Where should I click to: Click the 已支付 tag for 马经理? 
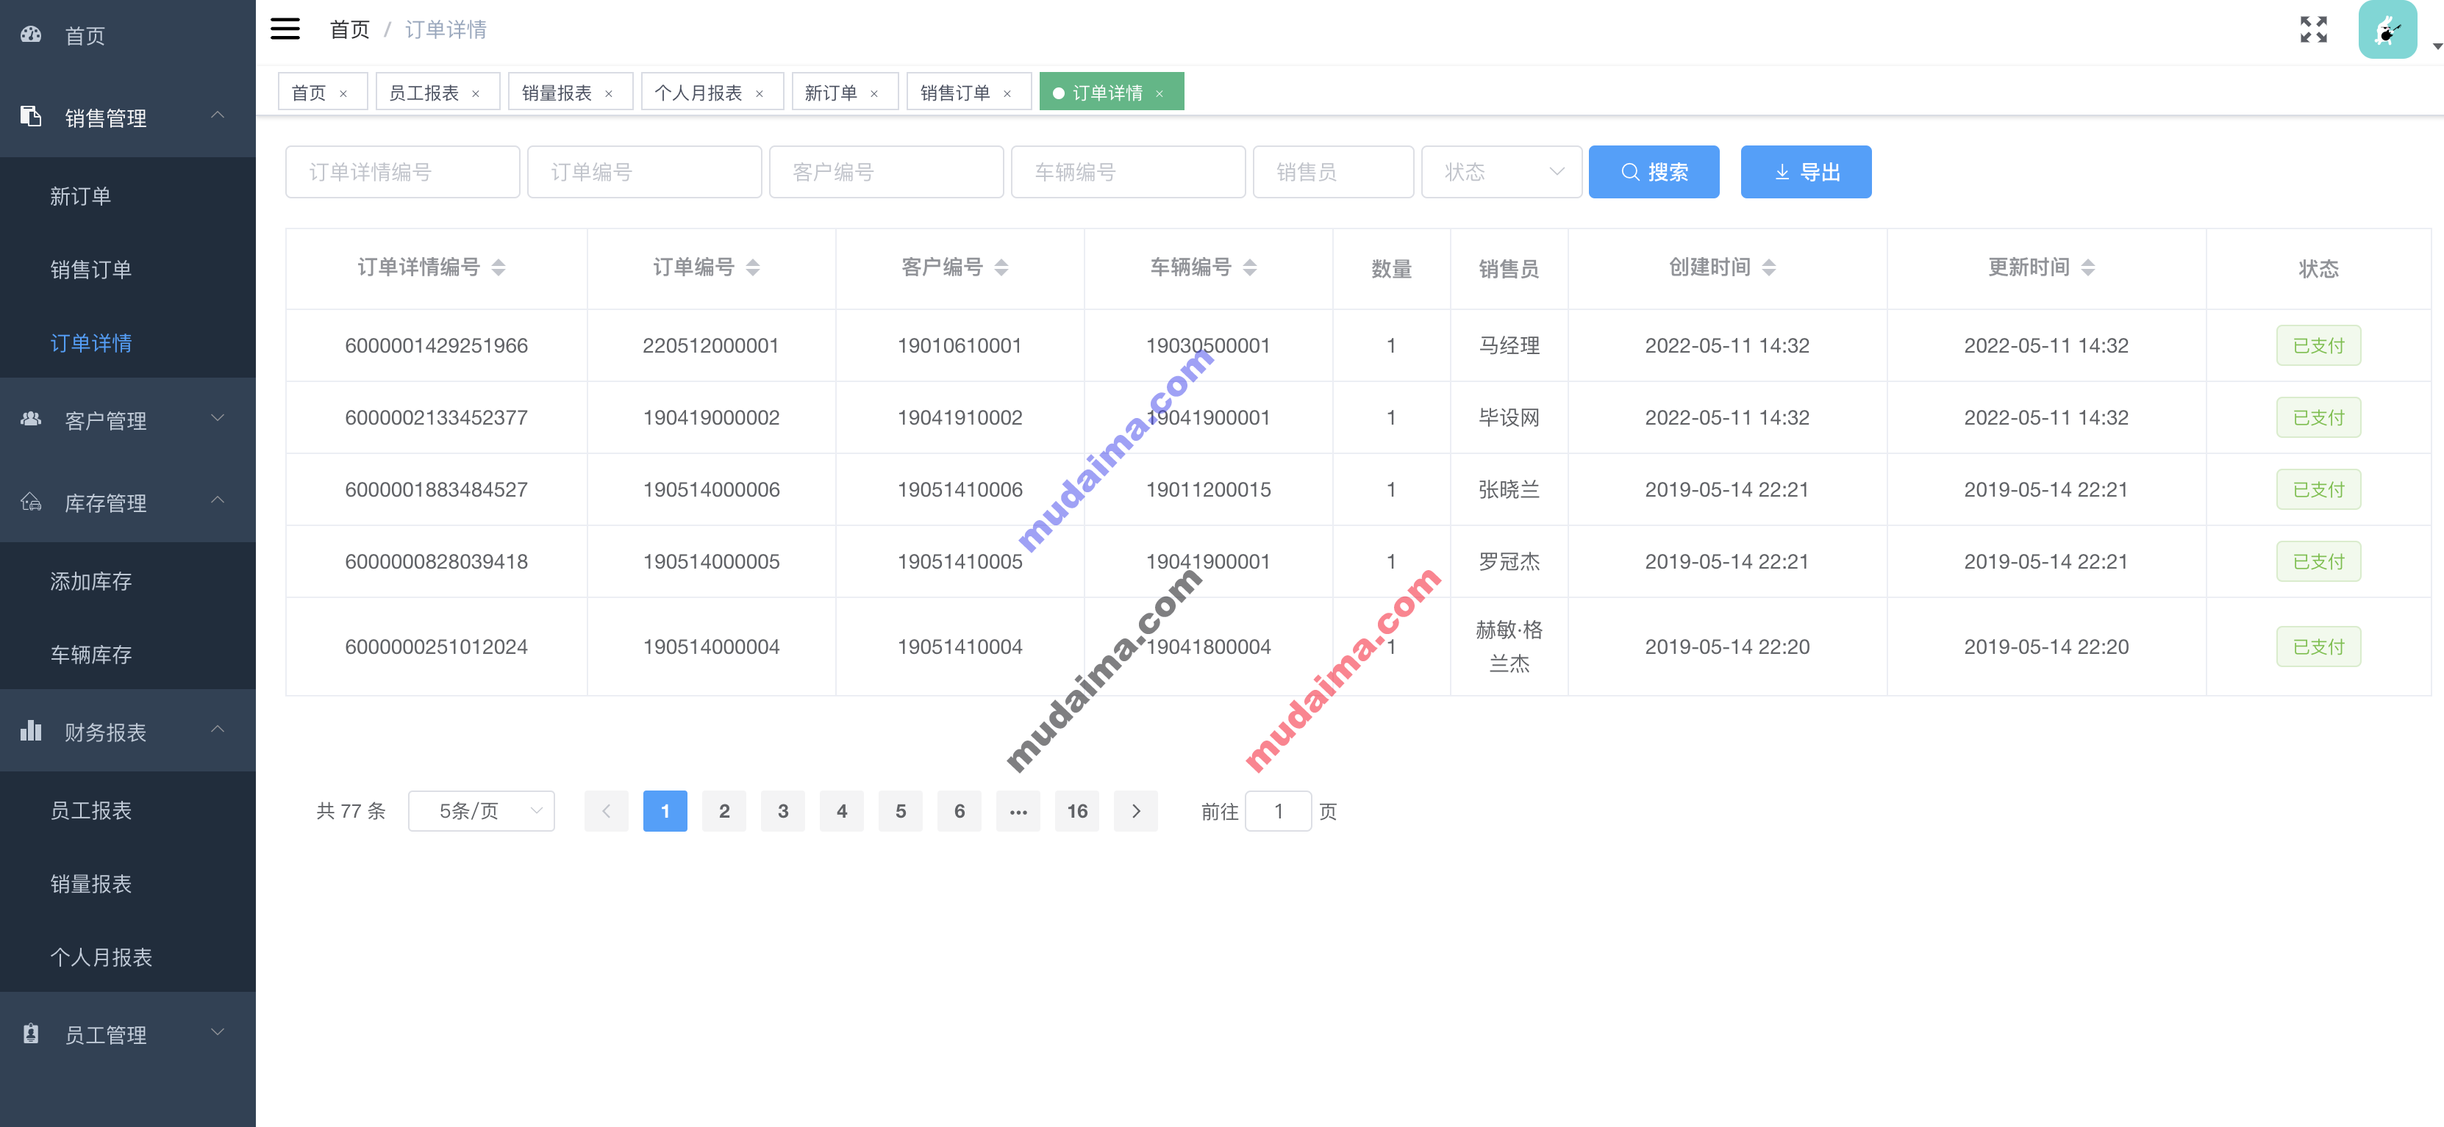(2318, 345)
